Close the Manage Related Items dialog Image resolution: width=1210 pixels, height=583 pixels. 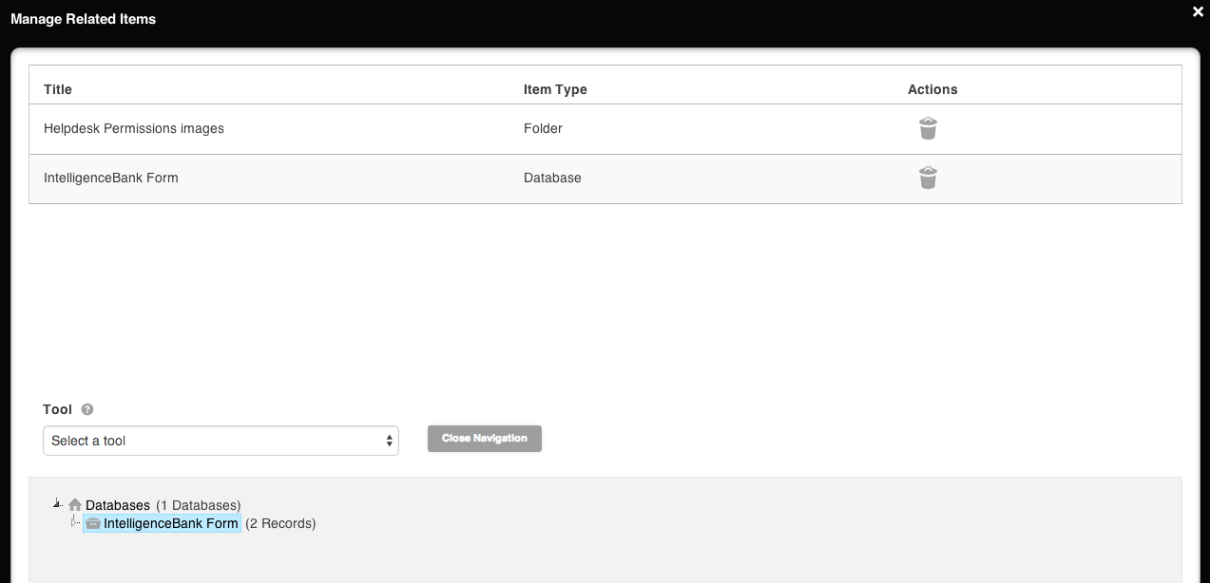1198,11
